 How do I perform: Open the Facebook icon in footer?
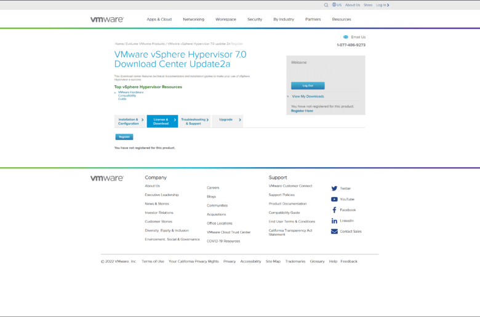(334, 210)
